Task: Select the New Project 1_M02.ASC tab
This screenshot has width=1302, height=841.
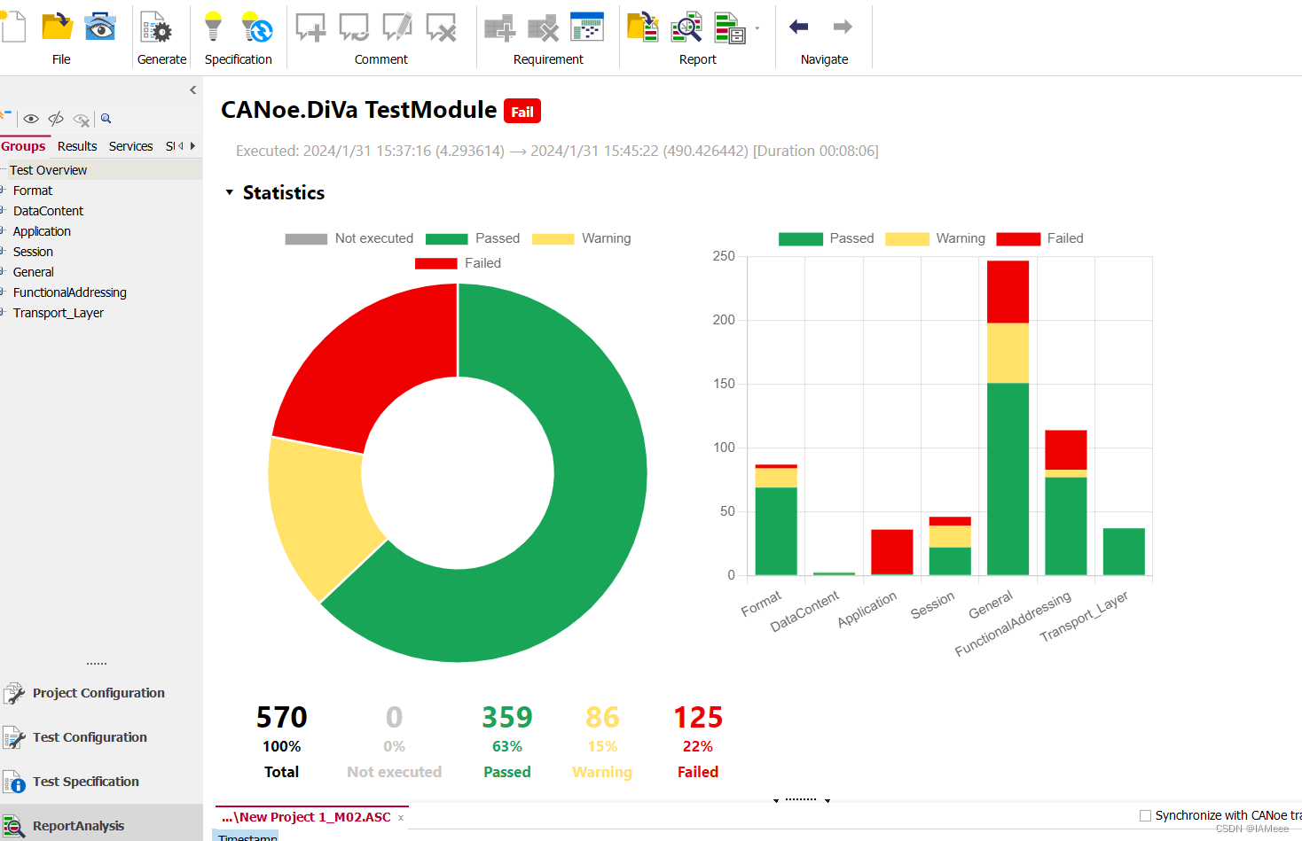Action: pyautogui.click(x=306, y=817)
